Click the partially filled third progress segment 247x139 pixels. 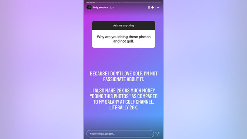94,3
